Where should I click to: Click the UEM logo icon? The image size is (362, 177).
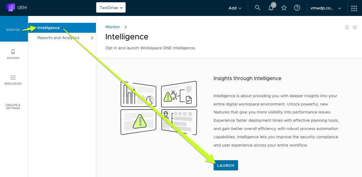(x=10, y=8)
